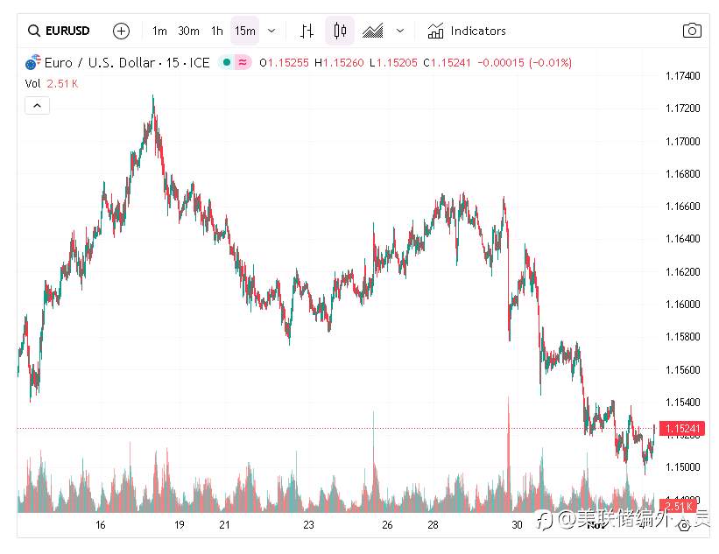Expand the timeframe dropdown arrow
This screenshot has width=719, height=554.
[x=271, y=31]
